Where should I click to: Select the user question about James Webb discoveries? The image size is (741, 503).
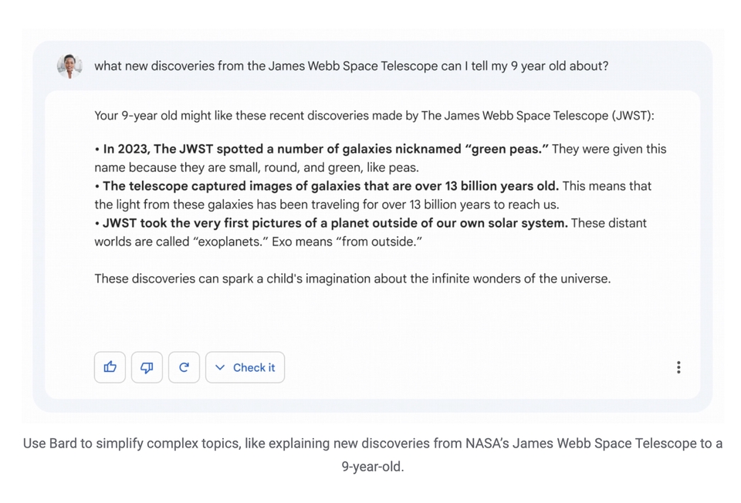[x=351, y=66]
